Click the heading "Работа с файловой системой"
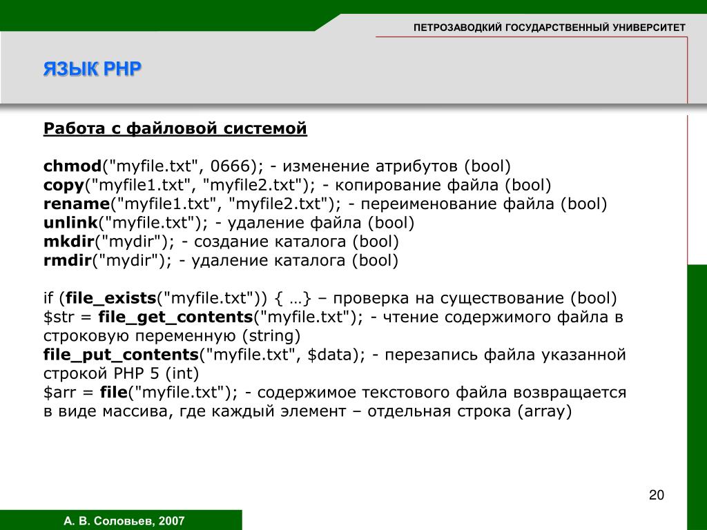707x530 pixels. click(x=175, y=128)
